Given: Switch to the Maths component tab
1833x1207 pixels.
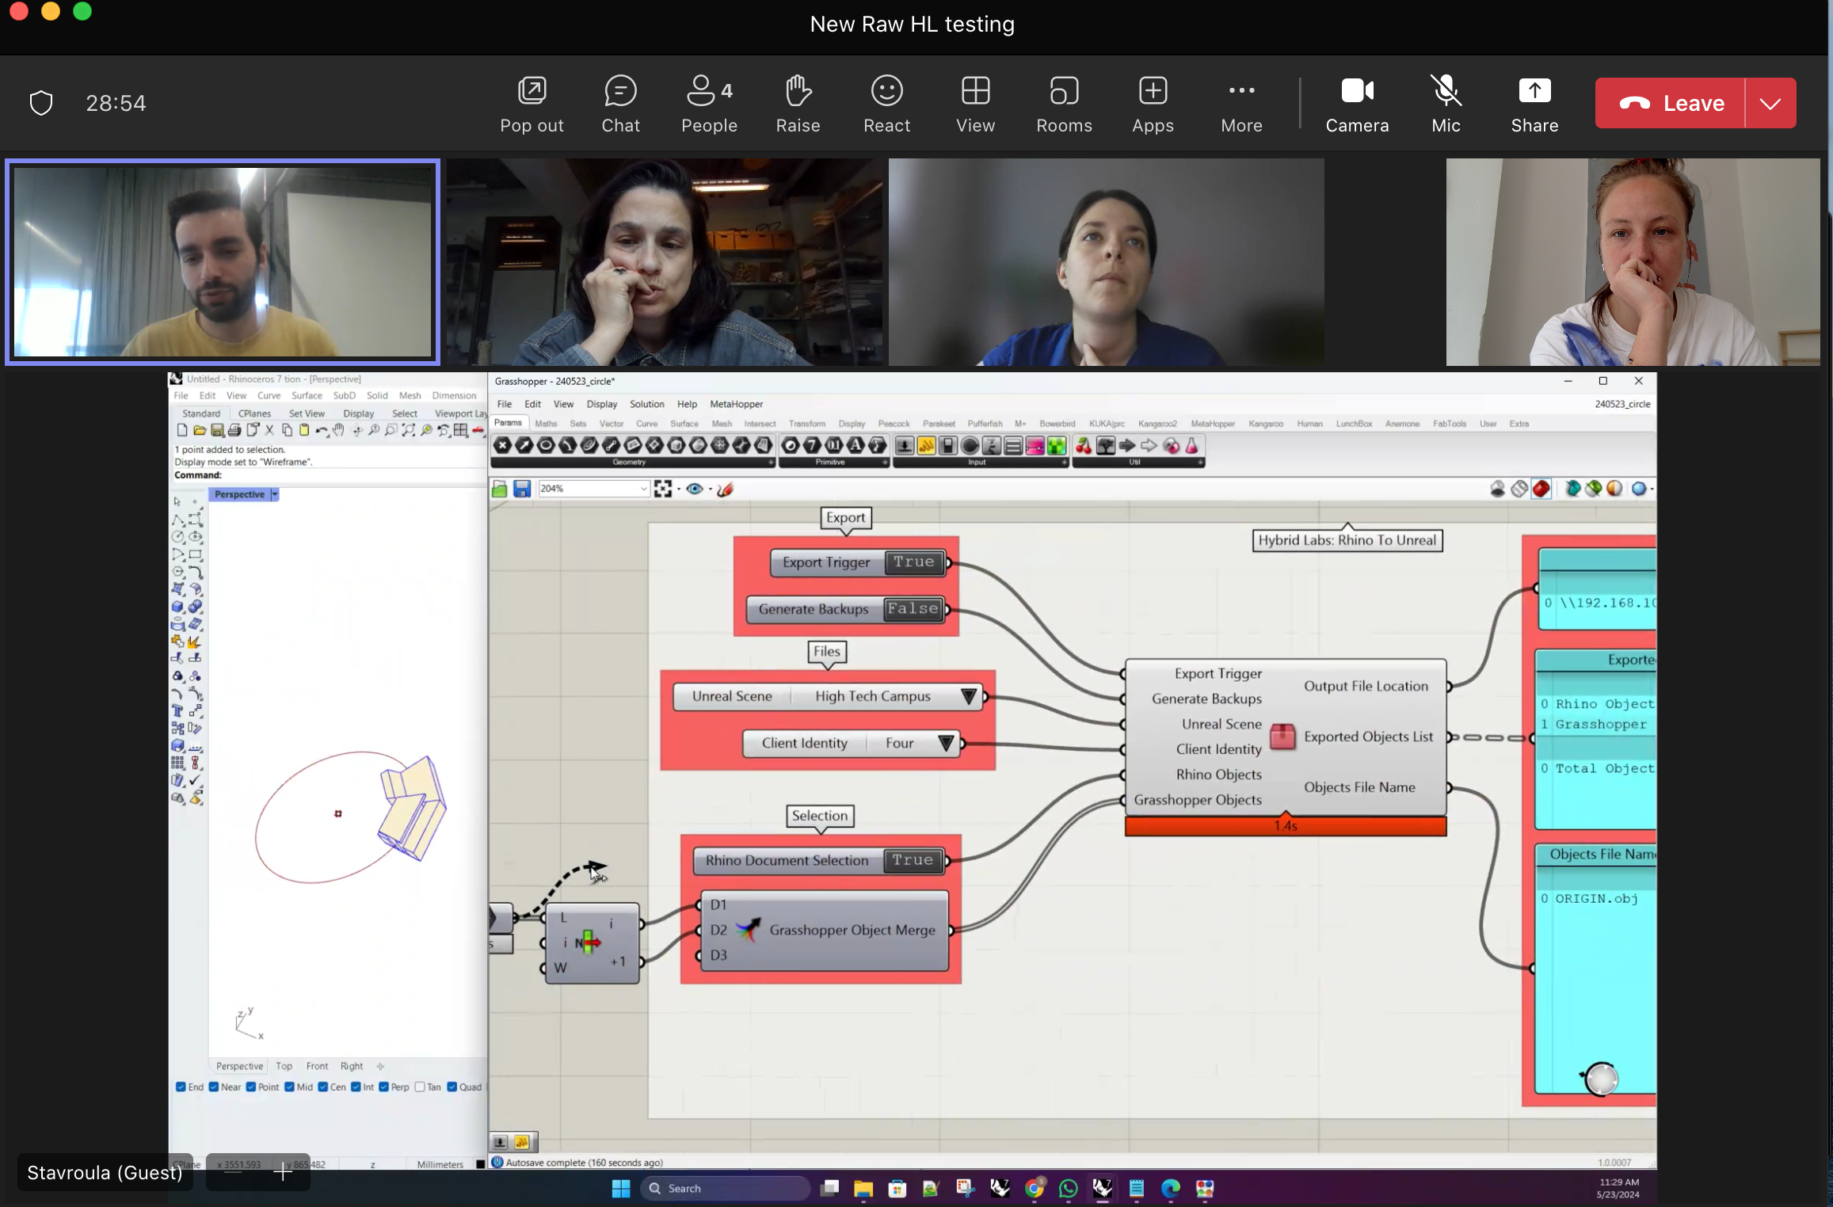Looking at the screenshot, I should click(x=546, y=424).
